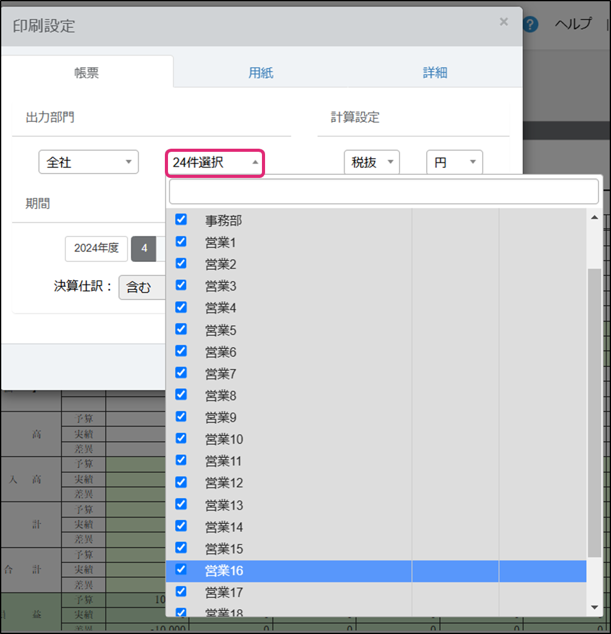Open the 全社 department dropdown
This screenshot has width=611, height=634.
click(88, 162)
